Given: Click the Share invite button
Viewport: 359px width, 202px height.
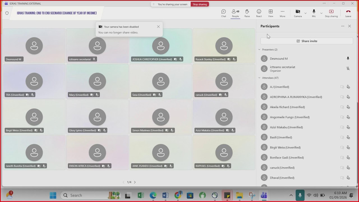Looking at the screenshot, I should (307, 41).
